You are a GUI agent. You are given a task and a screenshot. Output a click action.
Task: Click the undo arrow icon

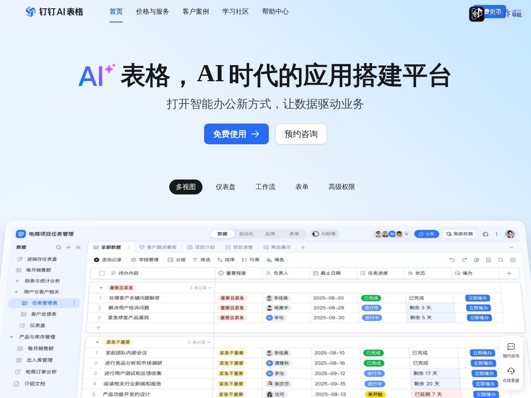(452, 260)
